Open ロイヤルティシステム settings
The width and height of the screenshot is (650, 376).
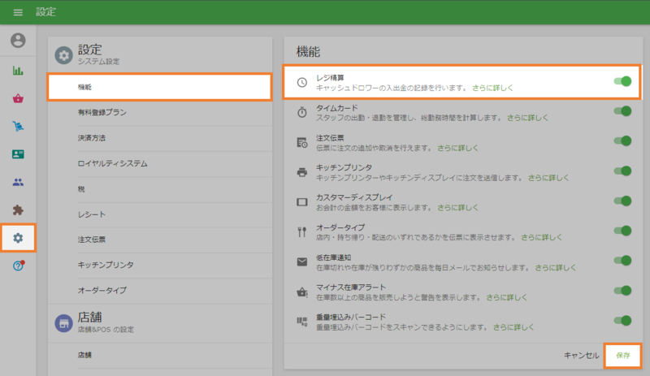[112, 163]
